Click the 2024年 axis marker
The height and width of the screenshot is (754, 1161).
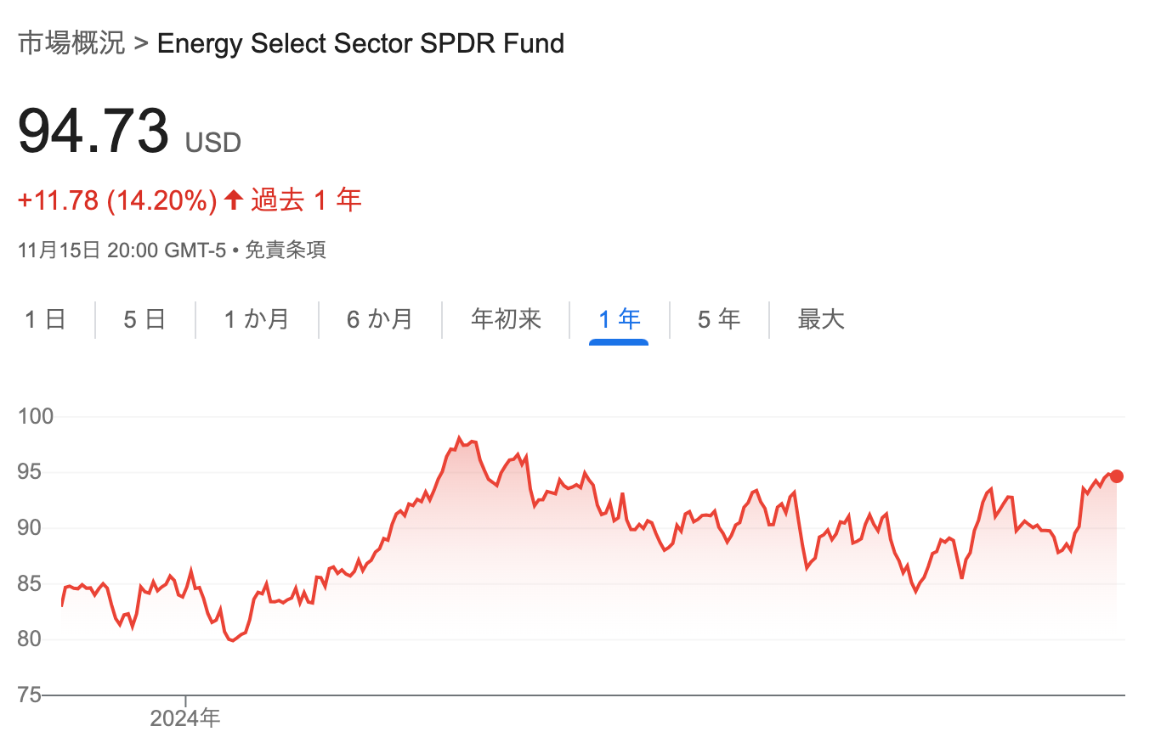[x=185, y=718]
